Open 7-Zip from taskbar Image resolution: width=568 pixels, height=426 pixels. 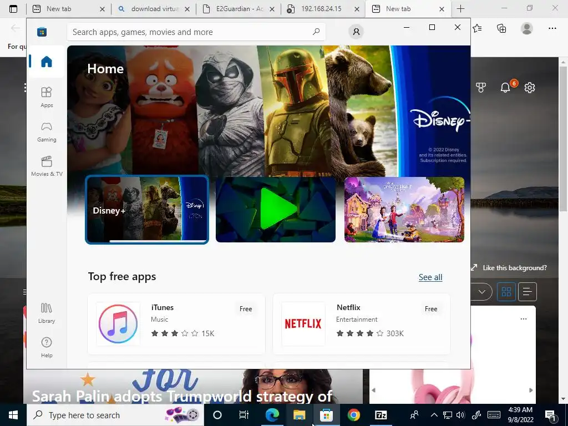(381, 415)
